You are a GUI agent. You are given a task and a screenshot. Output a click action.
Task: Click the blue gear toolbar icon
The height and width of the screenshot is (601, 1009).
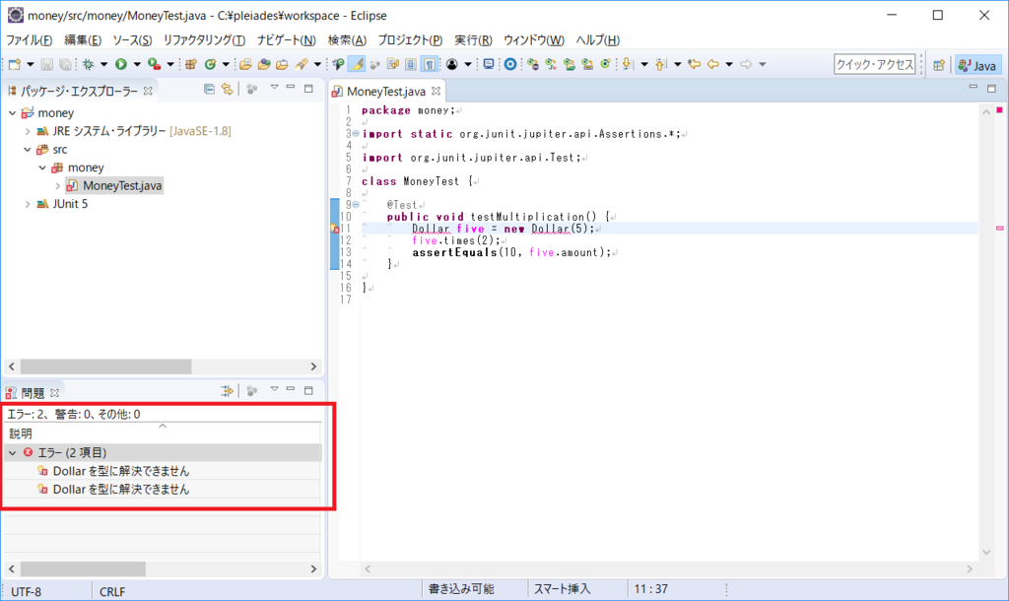point(510,64)
